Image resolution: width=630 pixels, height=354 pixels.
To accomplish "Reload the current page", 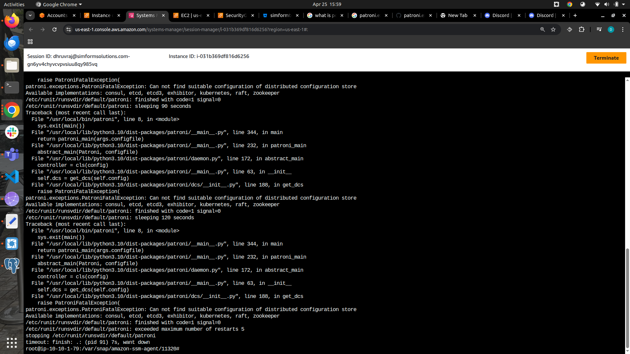I will point(54,29).
